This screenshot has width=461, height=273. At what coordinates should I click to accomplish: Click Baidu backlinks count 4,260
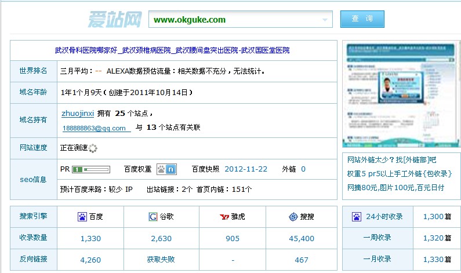(90, 260)
